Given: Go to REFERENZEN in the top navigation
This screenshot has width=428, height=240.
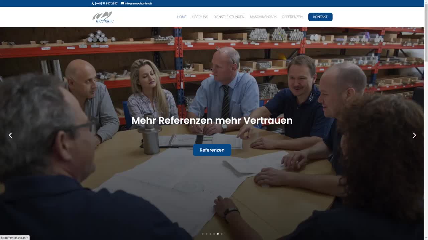Looking at the screenshot, I should (x=292, y=17).
